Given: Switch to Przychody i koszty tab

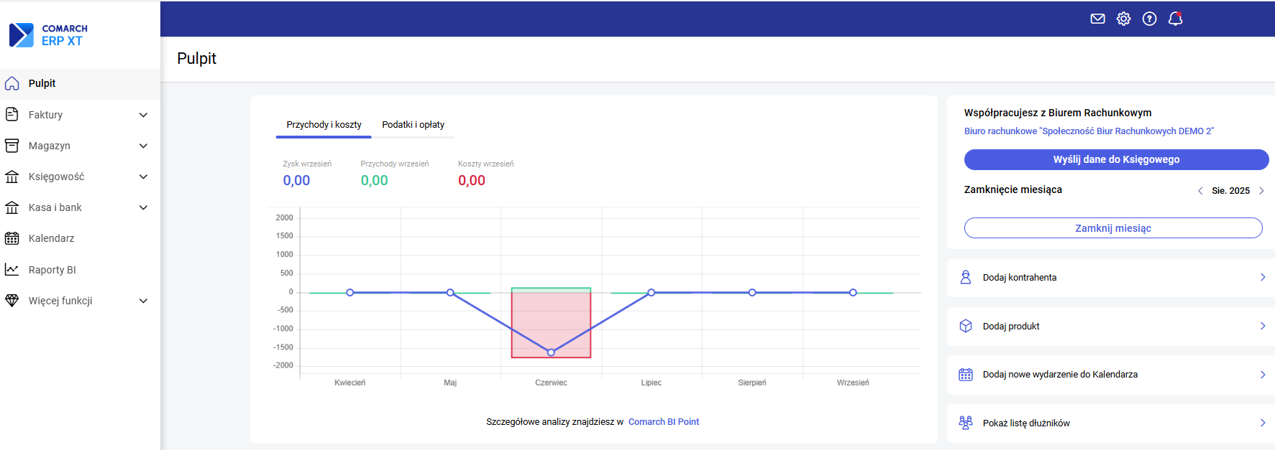Looking at the screenshot, I should pos(324,125).
